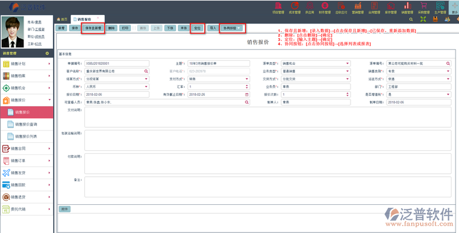Click the 销售合同 sidebar icon

pyautogui.click(x=6, y=149)
